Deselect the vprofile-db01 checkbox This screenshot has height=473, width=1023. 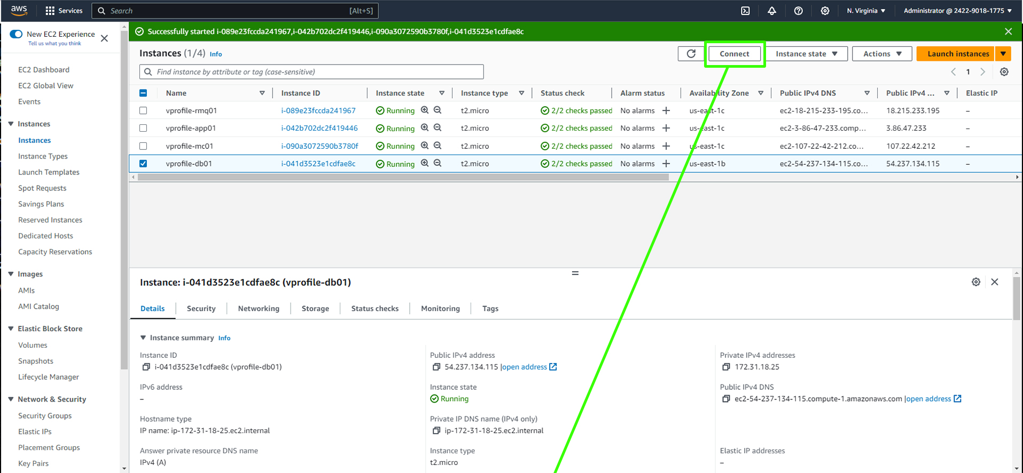pyautogui.click(x=143, y=164)
